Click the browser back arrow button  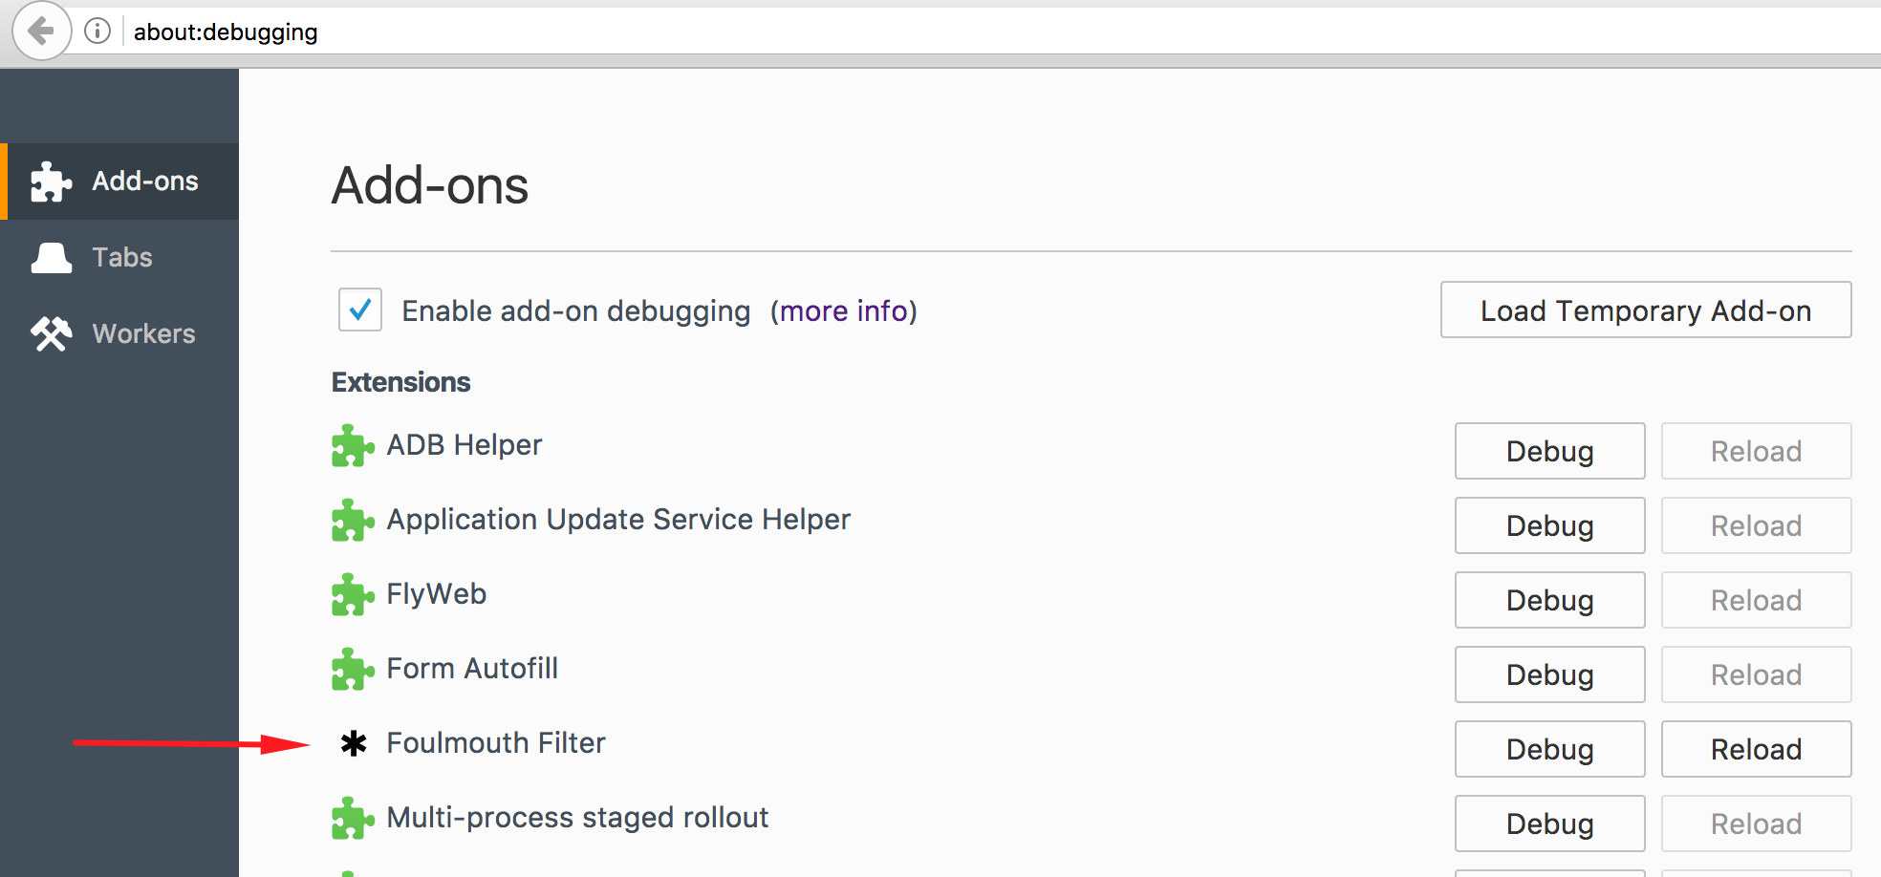pyautogui.click(x=41, y=32)
